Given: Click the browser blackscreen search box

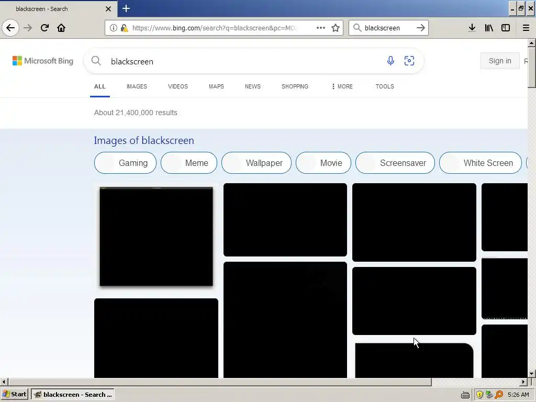Looking at the screenshot, I should 388,28.
